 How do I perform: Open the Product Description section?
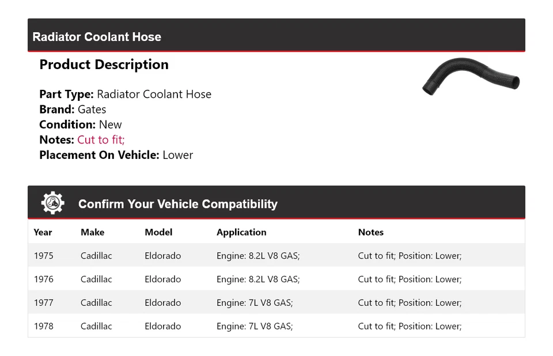(104, 65)
